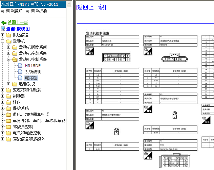
Task: Click the terminal 5 symbol of connector F3
Action: [116, 131]
